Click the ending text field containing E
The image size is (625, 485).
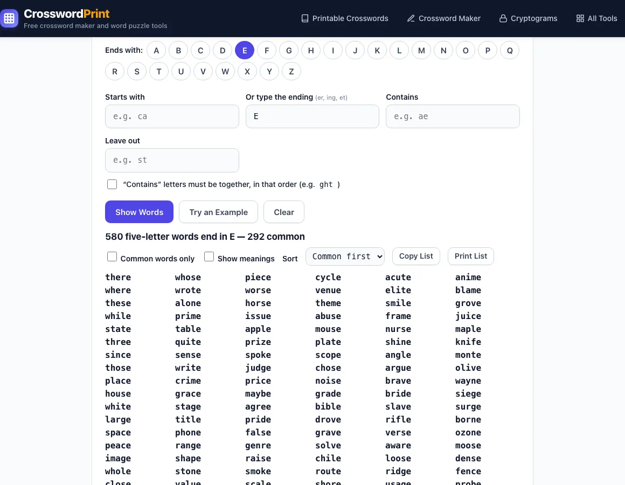pos(313,116)
